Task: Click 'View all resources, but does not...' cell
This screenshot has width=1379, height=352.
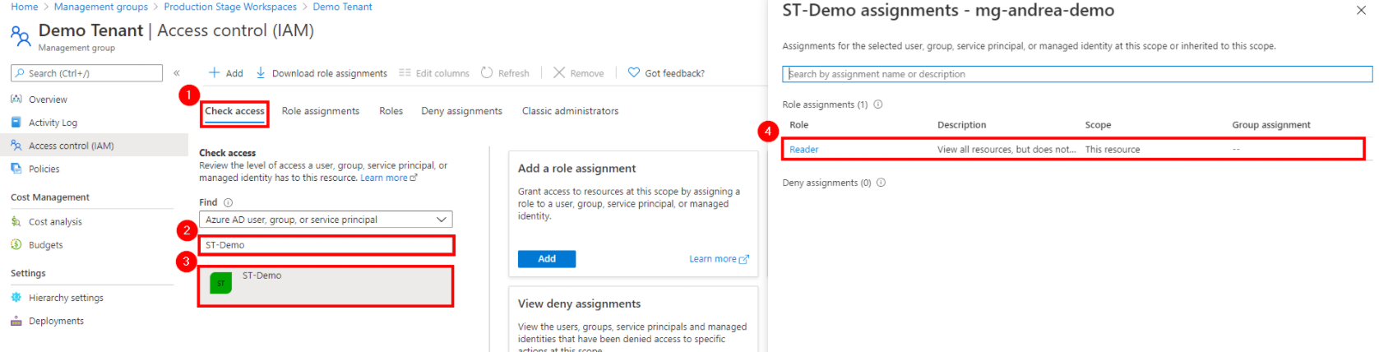Action: tap(1006, 150)
